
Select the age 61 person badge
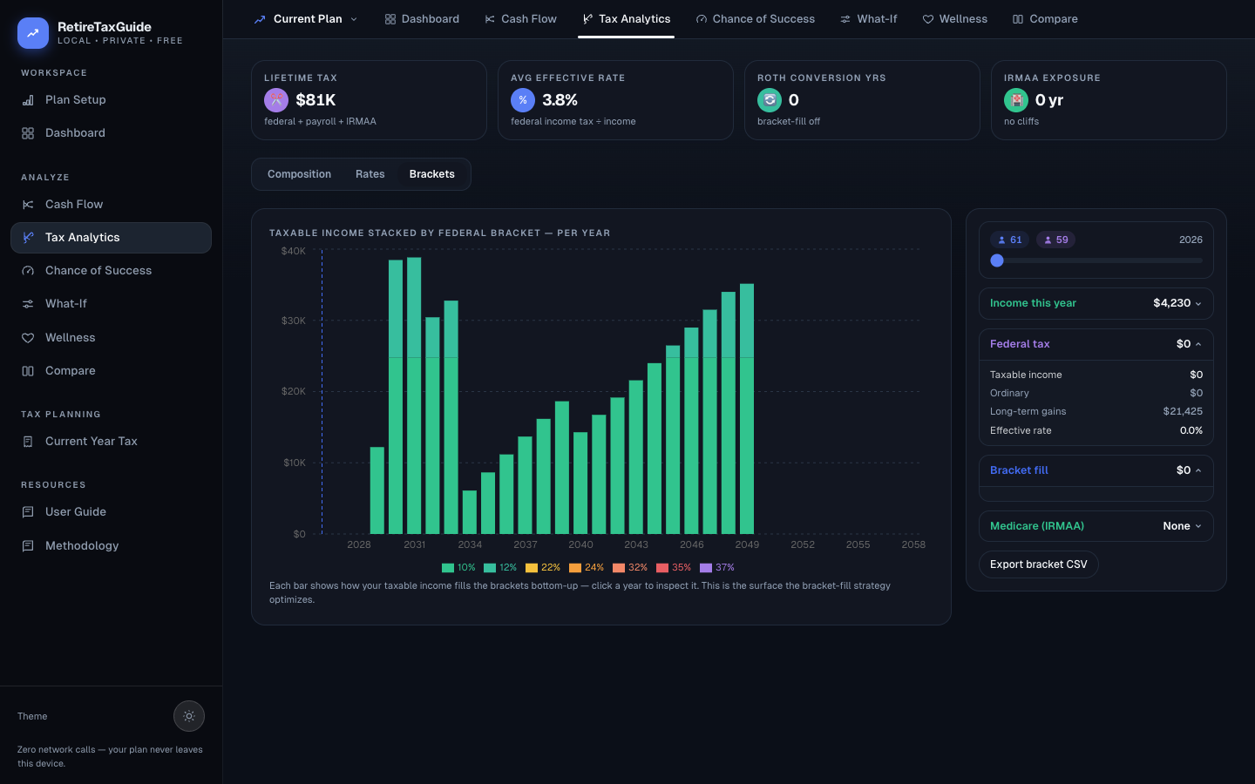click(x=1010, y=240)
